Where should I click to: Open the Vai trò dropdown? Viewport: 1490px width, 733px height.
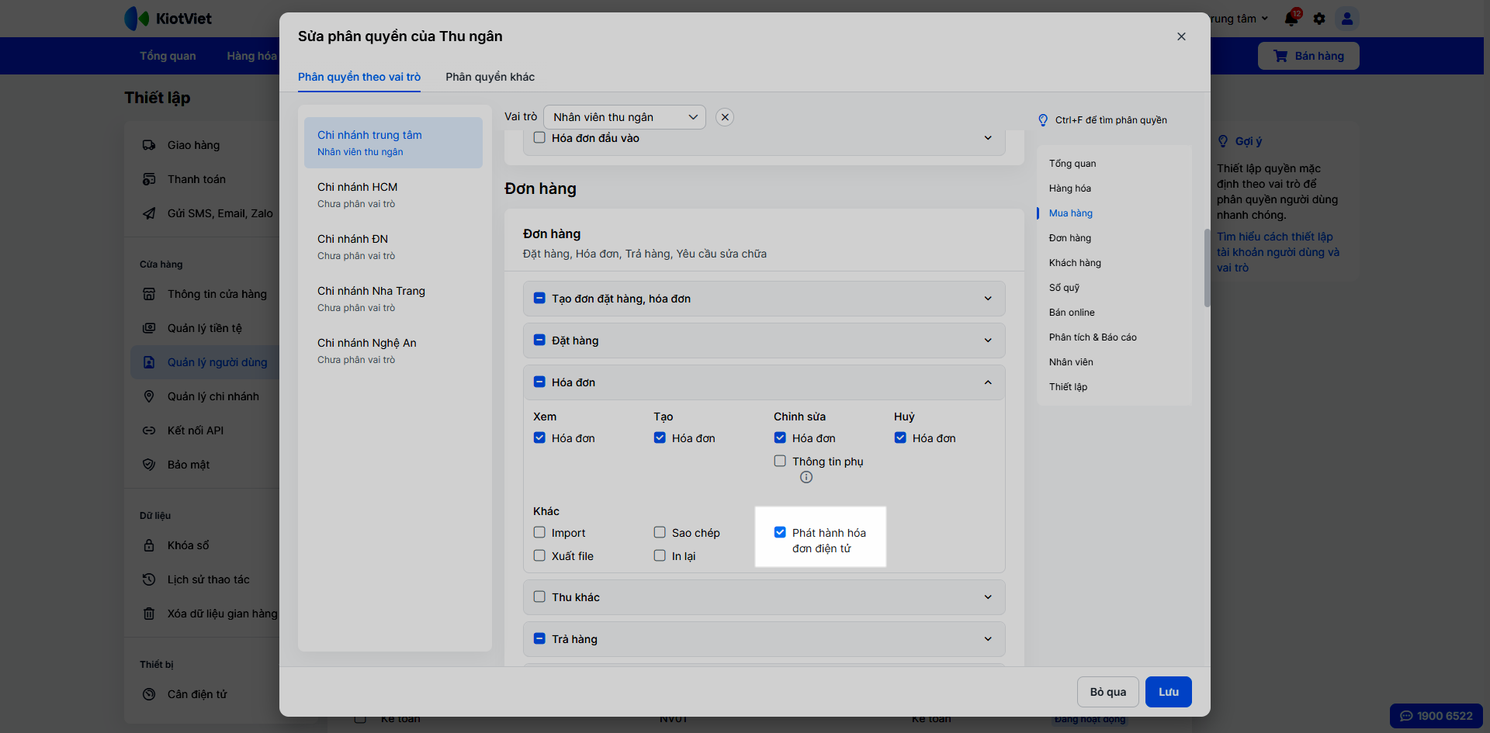coord(625,117)
